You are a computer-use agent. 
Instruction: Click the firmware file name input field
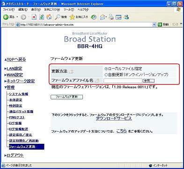123,81
